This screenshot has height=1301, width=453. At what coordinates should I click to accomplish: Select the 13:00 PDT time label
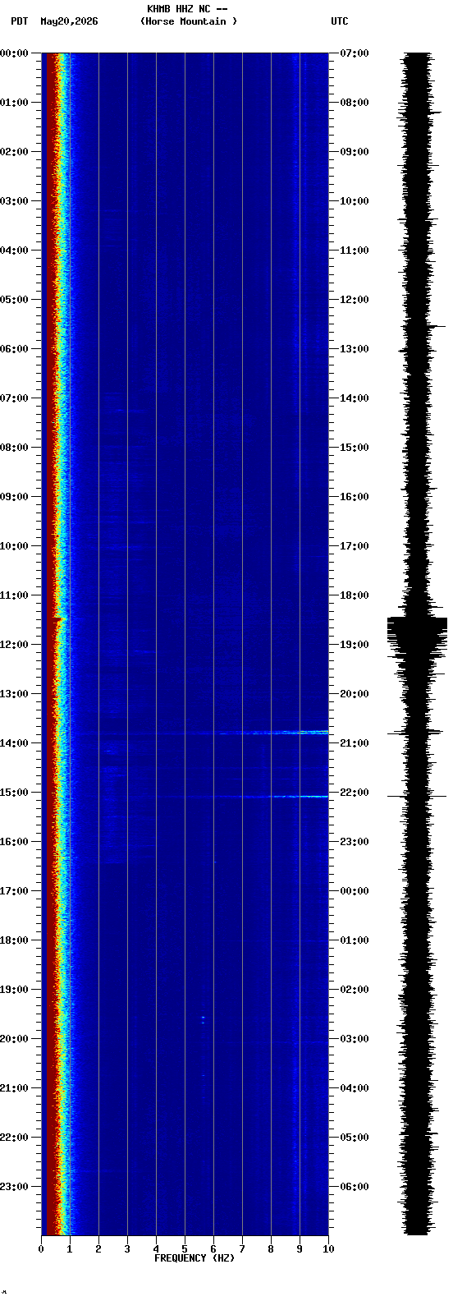click(x=14, y=694)
